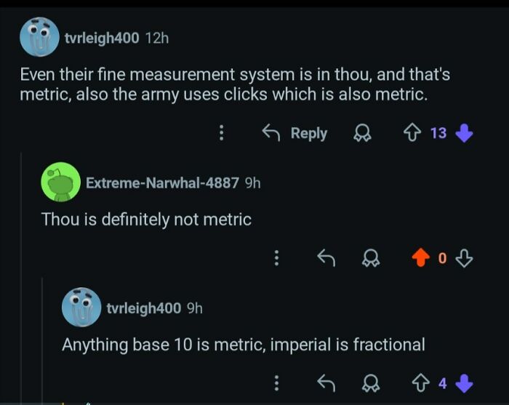Screen dimensions: 509x405
Task: Award the 'Thou is definitely not metric' comment
Action: click(x=372, y=257)
